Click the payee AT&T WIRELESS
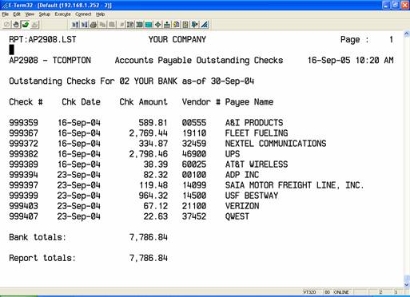The height and width of the screenshot is (297, 410). pos(257,164)
